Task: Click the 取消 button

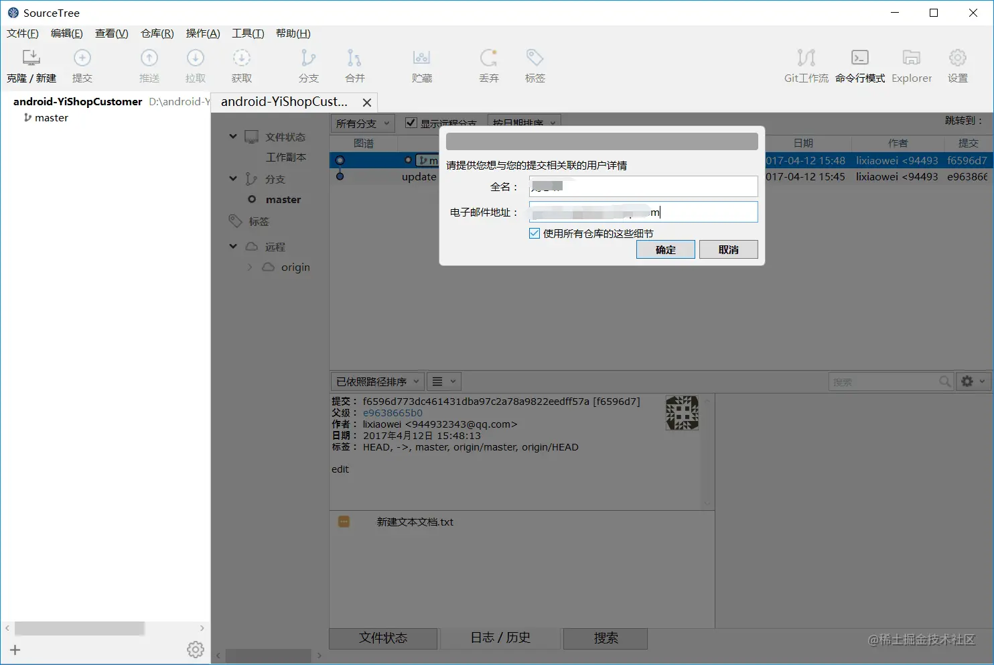Action: click(x=729, y=249)
